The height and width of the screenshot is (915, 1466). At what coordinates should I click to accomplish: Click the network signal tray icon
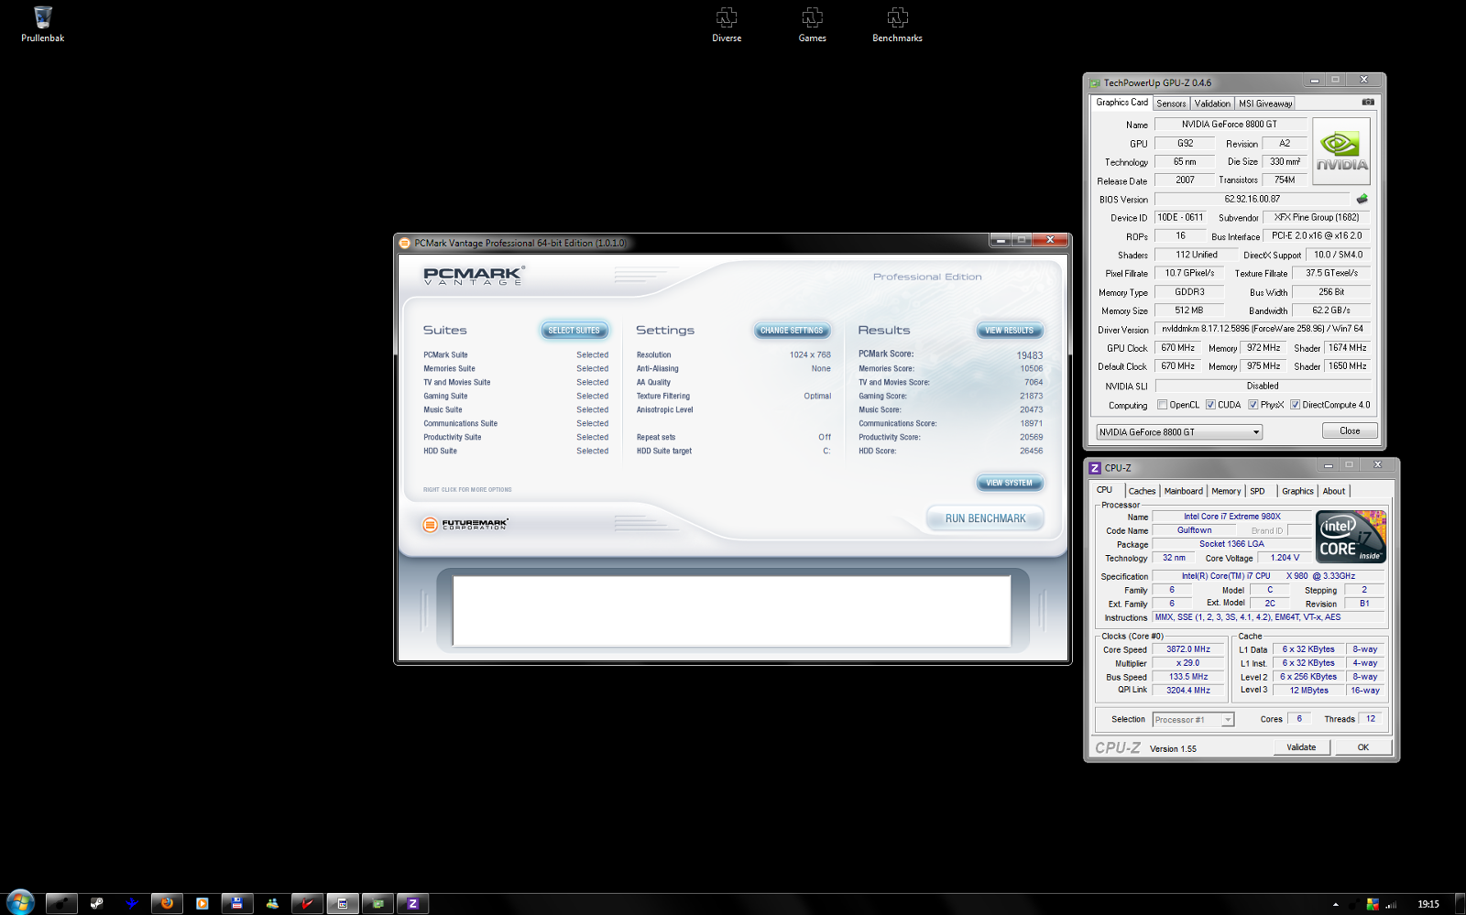[1391, 904]
